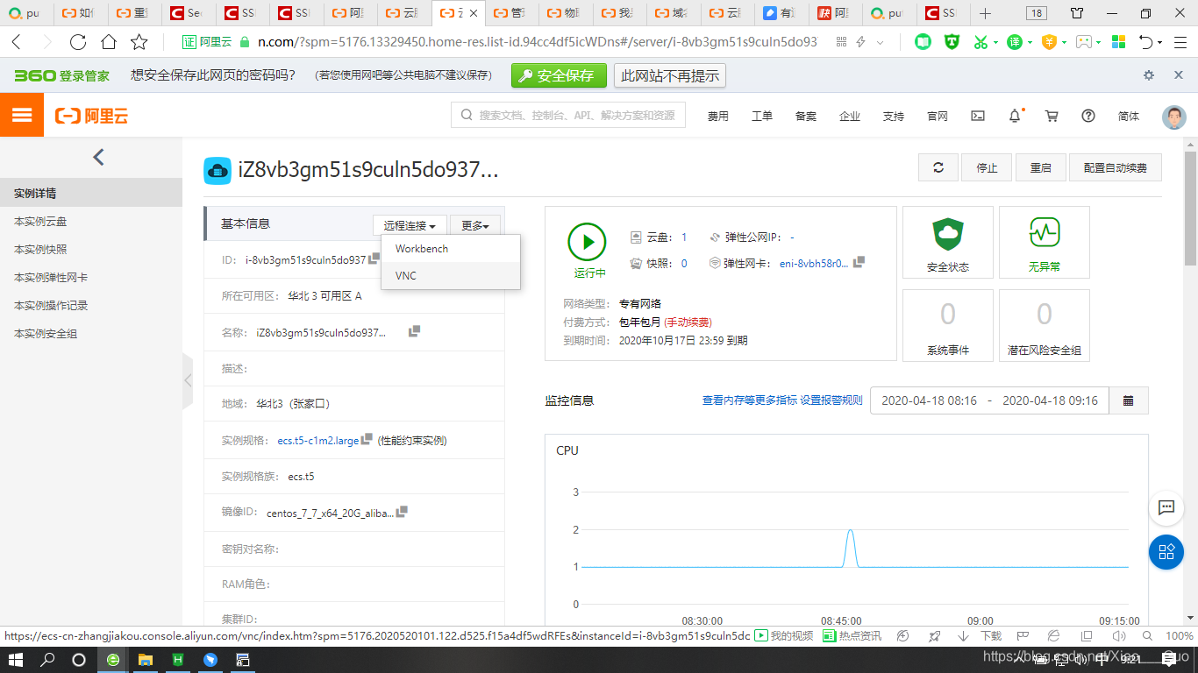Bookmark page with star icon
Screen dimensions: 1198x673
pos(139,42)
